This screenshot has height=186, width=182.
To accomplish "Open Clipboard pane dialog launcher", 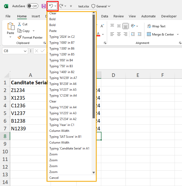I will [45, 43].
